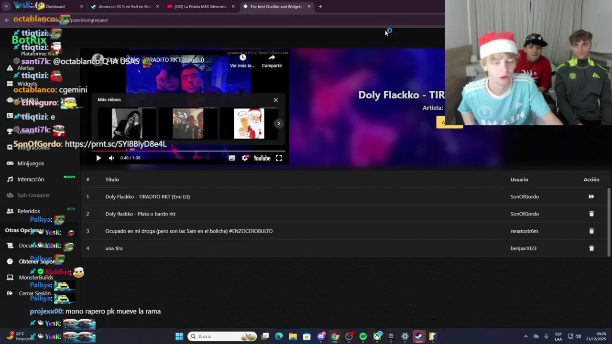Image resolution: width=612 pixels, height=344 pixels.
Task: Skip the current song TIRADITO RKT
Action: click(591, 197)
